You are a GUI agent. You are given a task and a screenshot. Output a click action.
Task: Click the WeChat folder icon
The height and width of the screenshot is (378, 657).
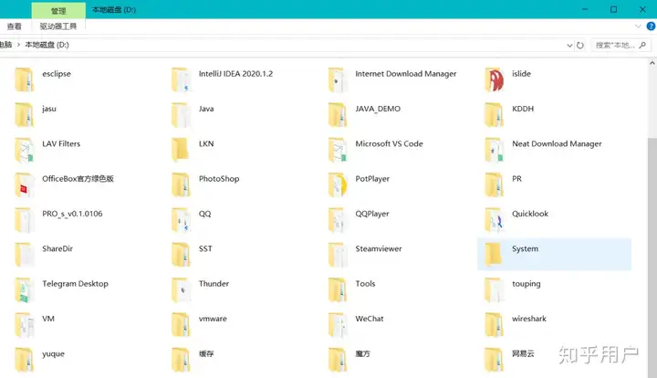[338, 325]
